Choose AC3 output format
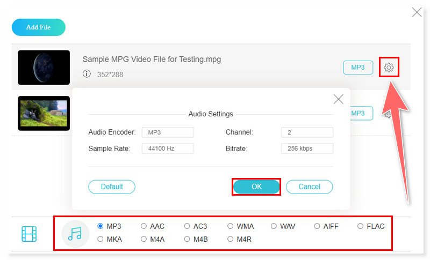The height and width of the screenshot is (260, 430). pos(187,226)
